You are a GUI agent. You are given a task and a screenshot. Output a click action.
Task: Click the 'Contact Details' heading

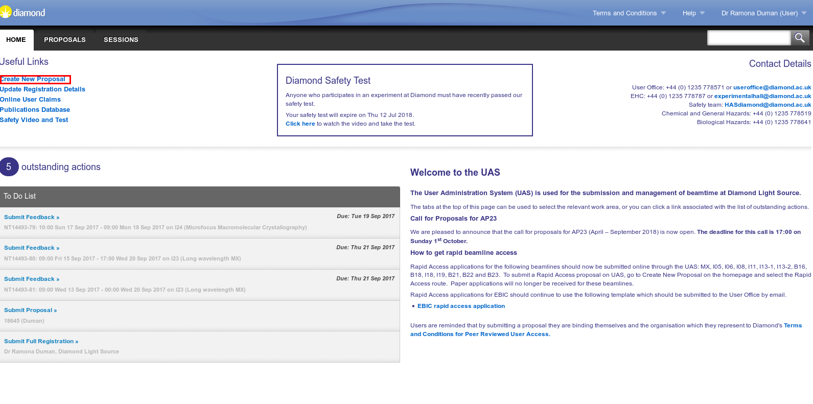click(x=780, y=64)
